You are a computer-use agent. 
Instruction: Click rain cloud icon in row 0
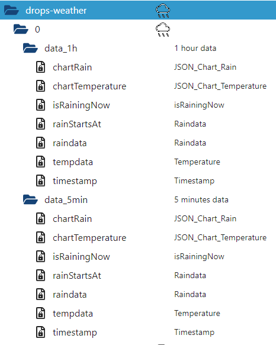click(x=163, y=30)
